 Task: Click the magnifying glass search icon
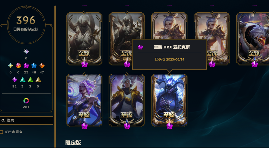(3, 120)
